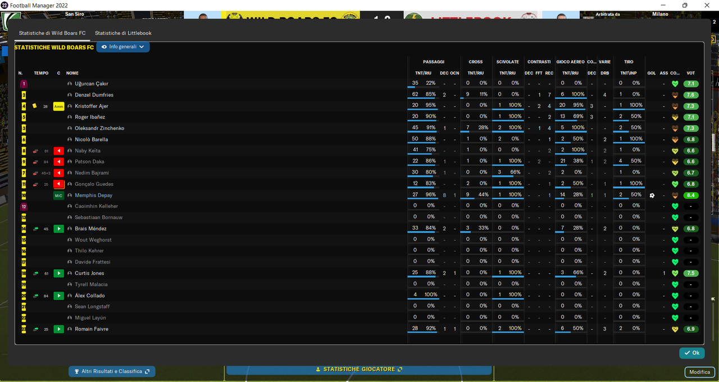Image resolution: width=719 pixels, height=382 pixels.
Task: Click the red substituted-off arrow for Naby Keïta
Action: coord(58,151)
